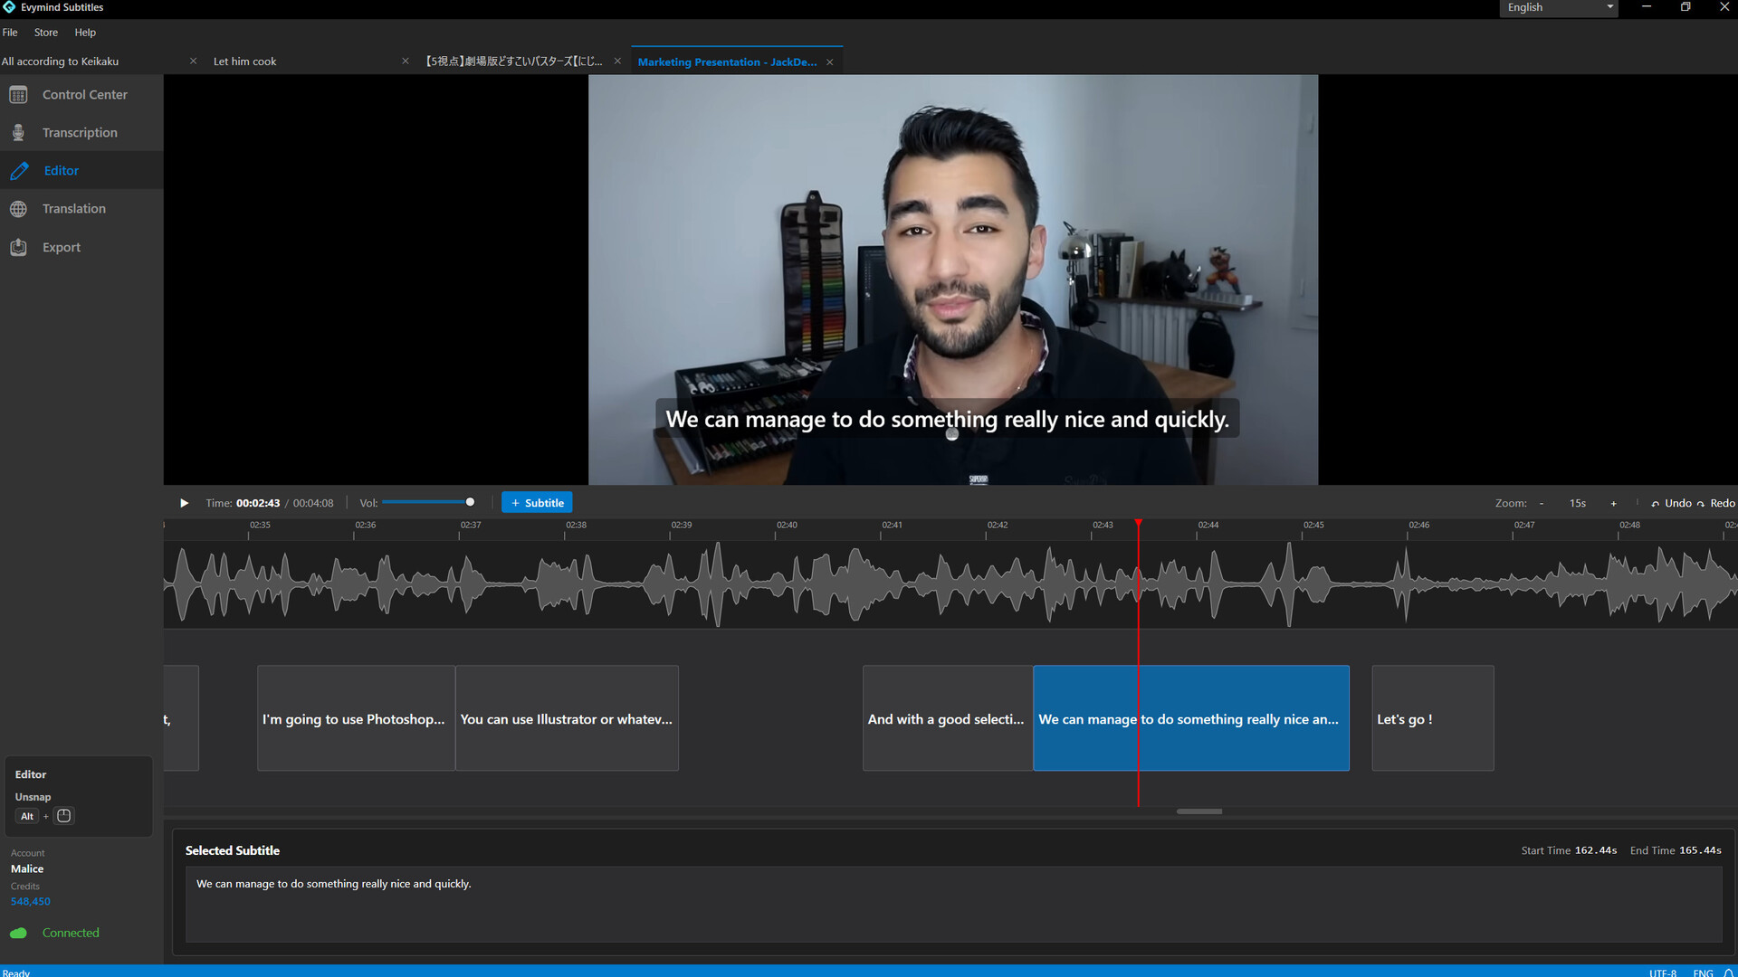
Task: Click the Redo arrow icon
Action: pos(1701,504)
